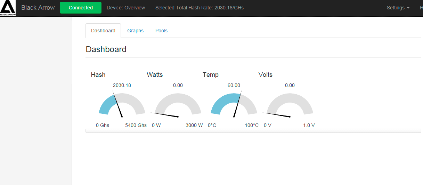Click the Black Arrow logo icon
This screenshot has height=185, width=423.
(x=8, y=8)
